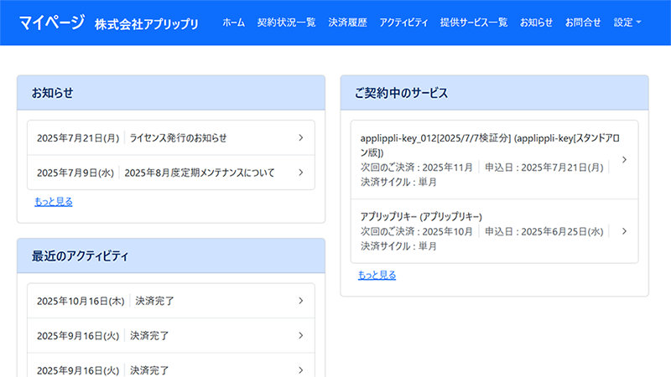Select the applippli-key_012 service entry

486,159
